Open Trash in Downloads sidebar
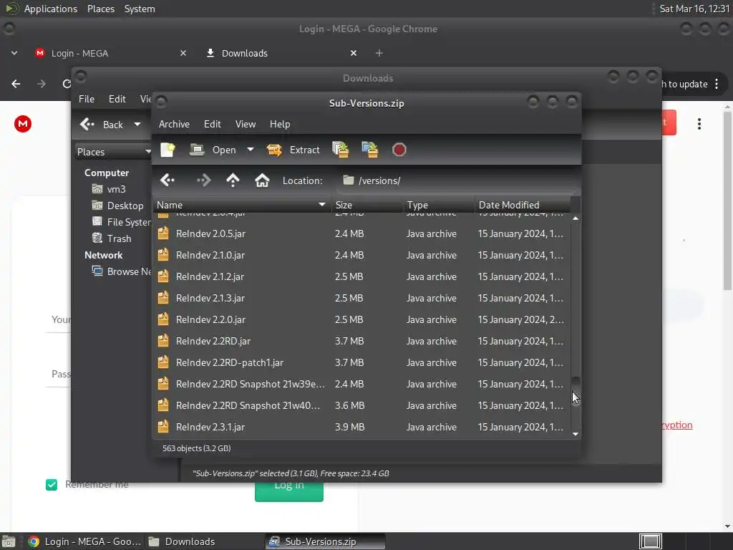The height and width of the screenshot is (550, 733). click(x=119, y=238)
